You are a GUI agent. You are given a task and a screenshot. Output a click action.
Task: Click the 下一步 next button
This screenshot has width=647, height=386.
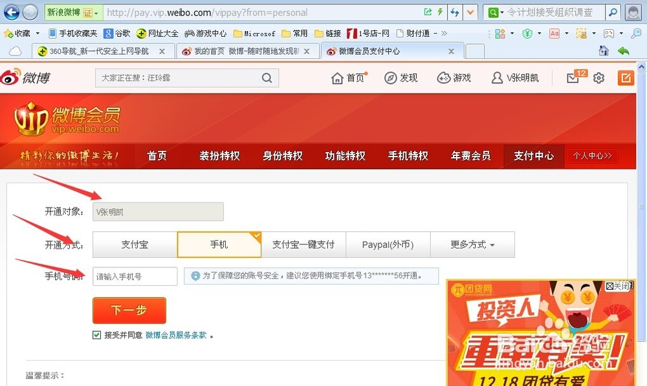[x=129, y=310]
